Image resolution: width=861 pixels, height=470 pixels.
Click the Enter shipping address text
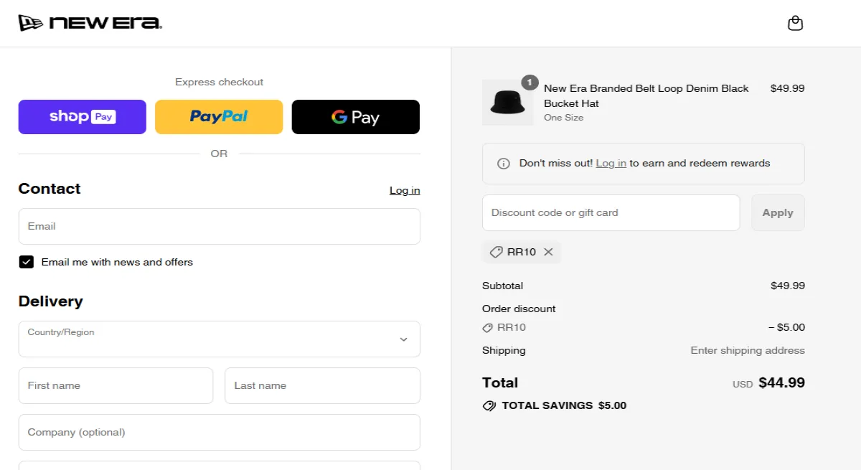(x=748, y=350)
